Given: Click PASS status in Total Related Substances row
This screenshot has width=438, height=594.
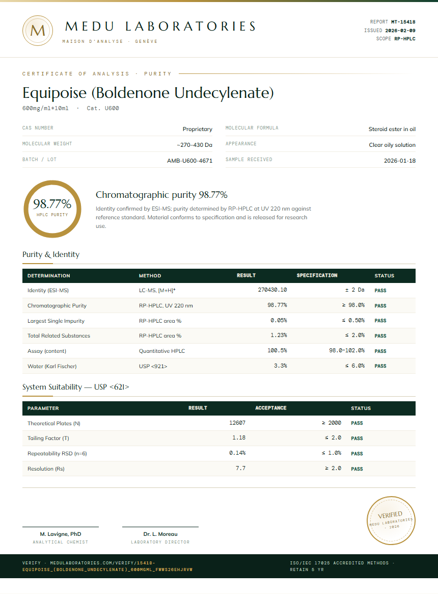Looking at the screenshot, I should [x=380, y=336].
